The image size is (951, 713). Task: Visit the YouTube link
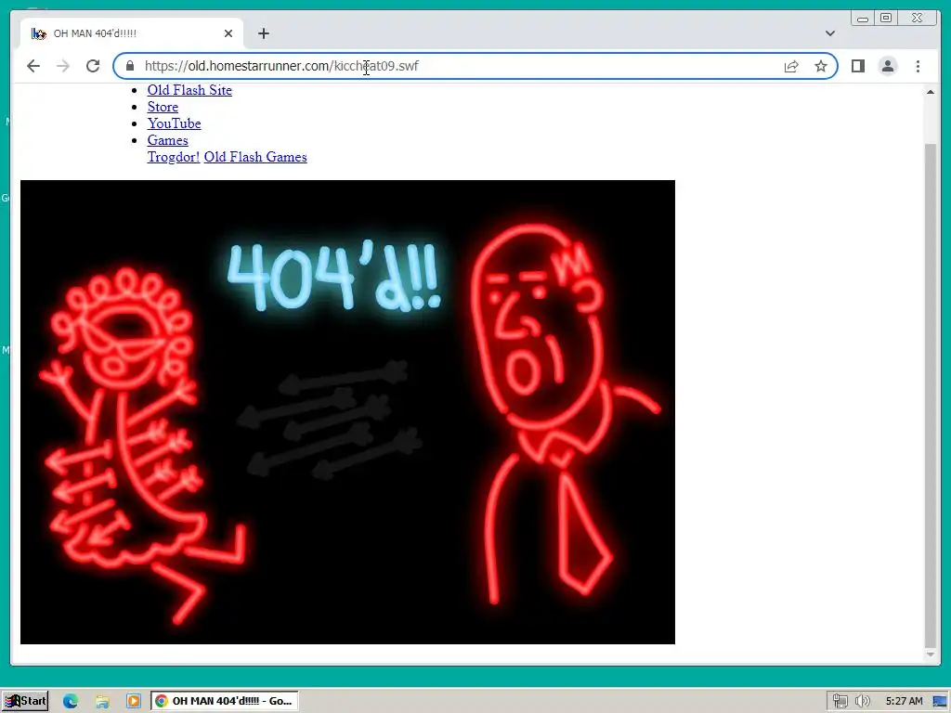point(174,123)
